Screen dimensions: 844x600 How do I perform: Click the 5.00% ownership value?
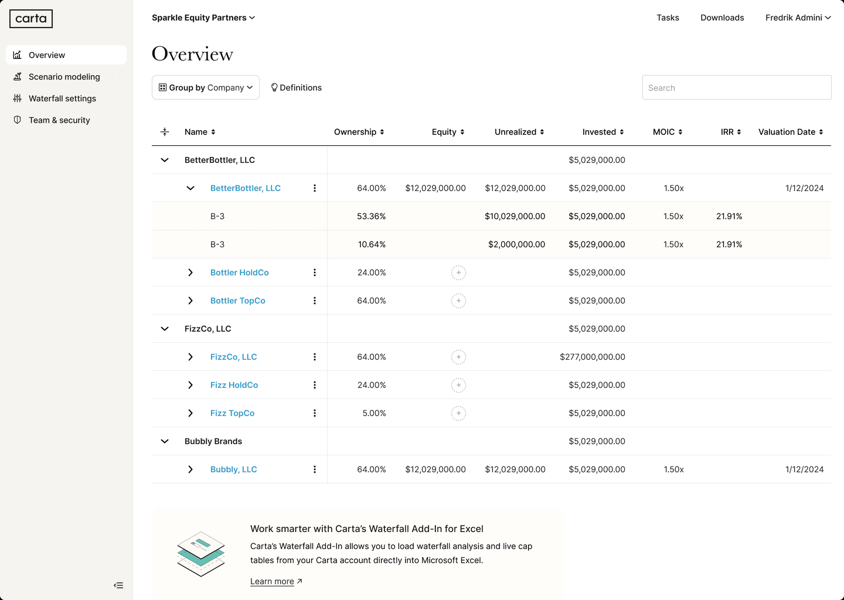[375, 413]
